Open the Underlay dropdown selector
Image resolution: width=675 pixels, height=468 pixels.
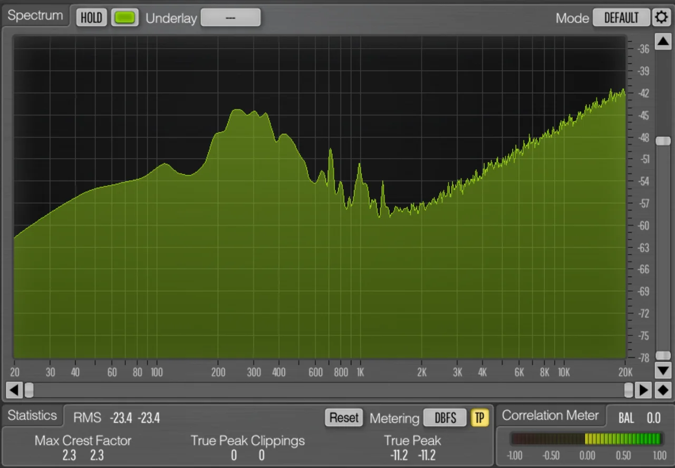pos(230,17)
